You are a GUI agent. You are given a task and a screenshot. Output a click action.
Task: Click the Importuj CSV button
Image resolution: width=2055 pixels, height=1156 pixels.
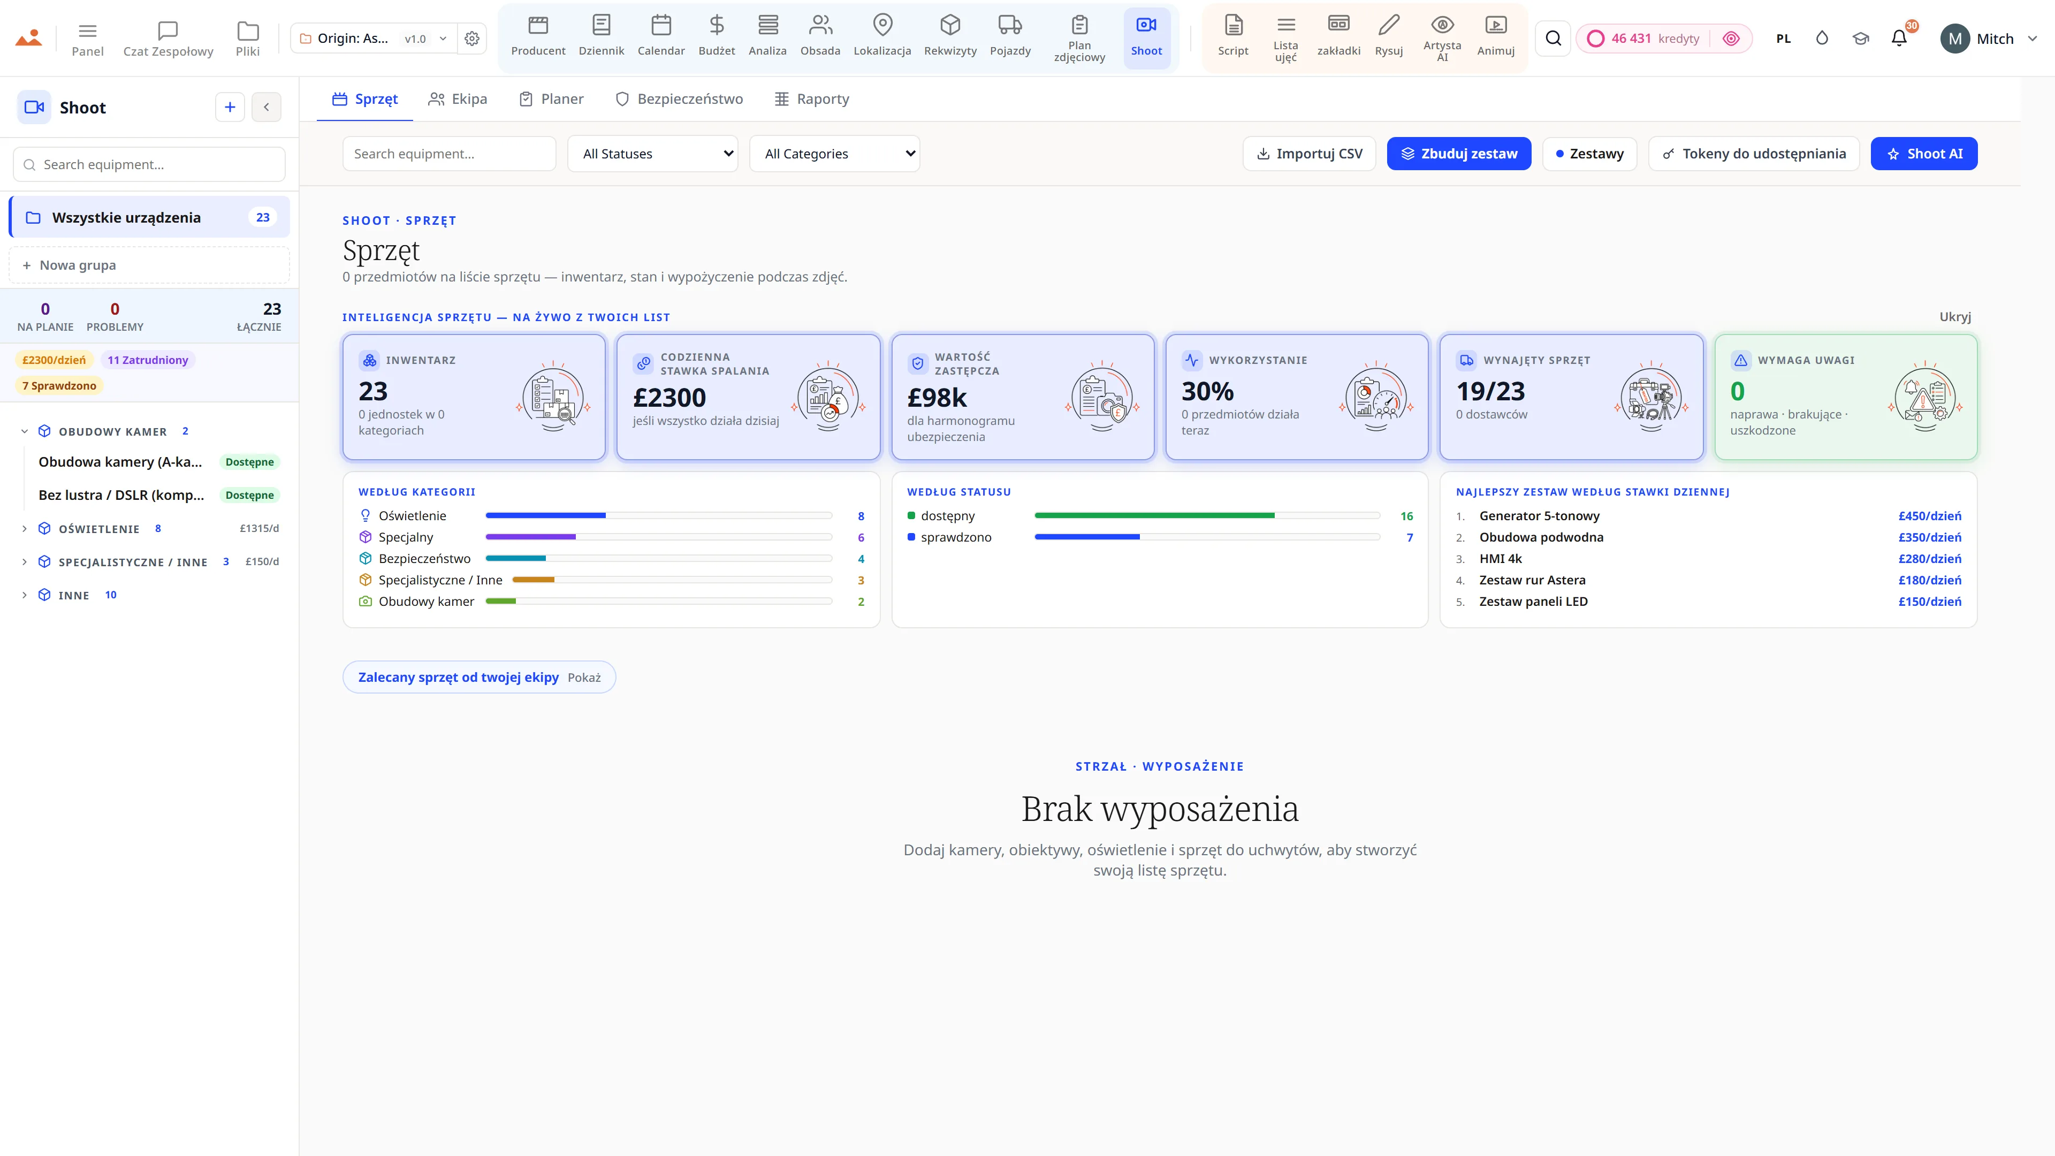(x=1309, y=154)
